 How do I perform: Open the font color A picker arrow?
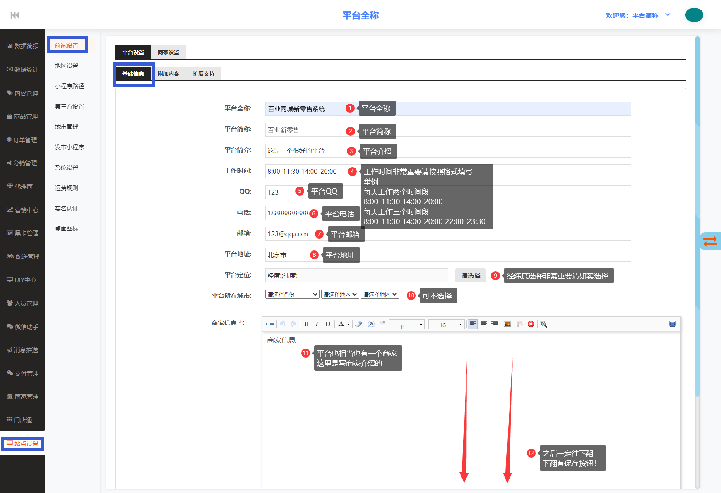click(x=348, y=325)
